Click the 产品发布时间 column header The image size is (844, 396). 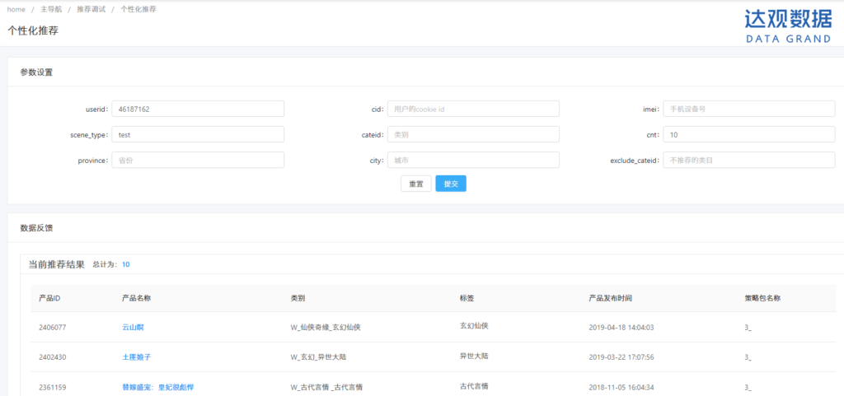(x=610, y=297)
